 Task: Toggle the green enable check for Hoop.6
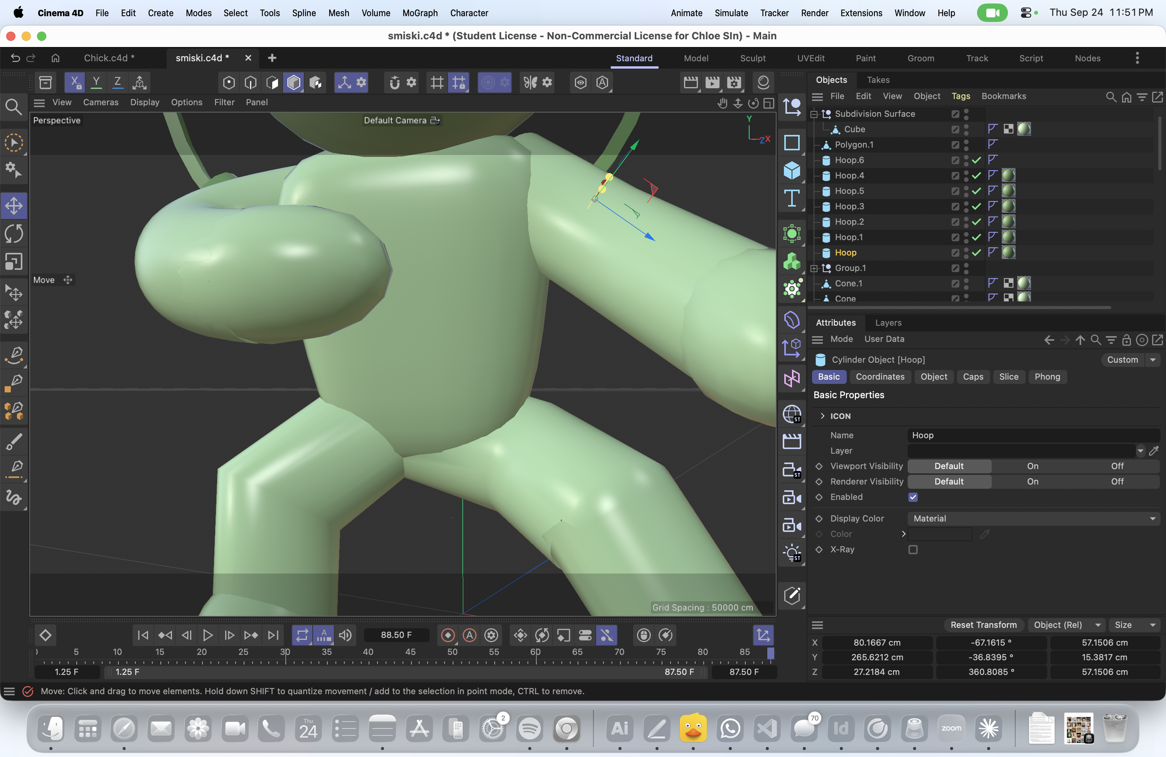pos(976,160)
